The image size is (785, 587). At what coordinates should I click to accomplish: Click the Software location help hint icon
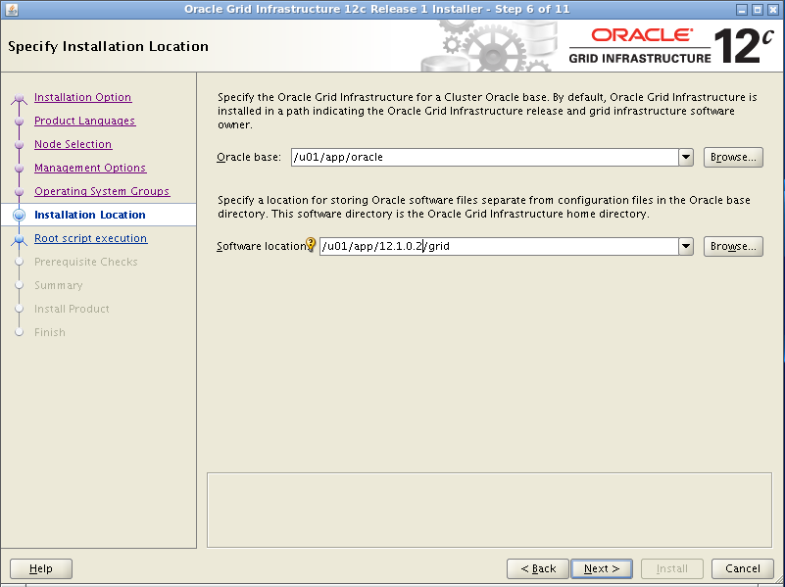pyautogui.click(x=312, y=245)
